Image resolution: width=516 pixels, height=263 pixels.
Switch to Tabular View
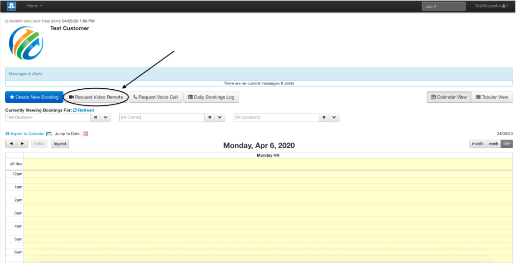click(491, 97)
